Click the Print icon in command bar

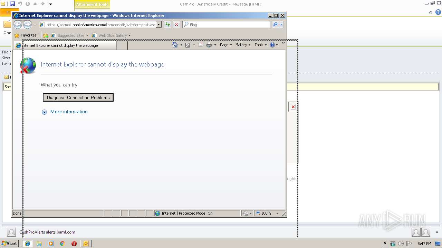(x=209, y=45)
